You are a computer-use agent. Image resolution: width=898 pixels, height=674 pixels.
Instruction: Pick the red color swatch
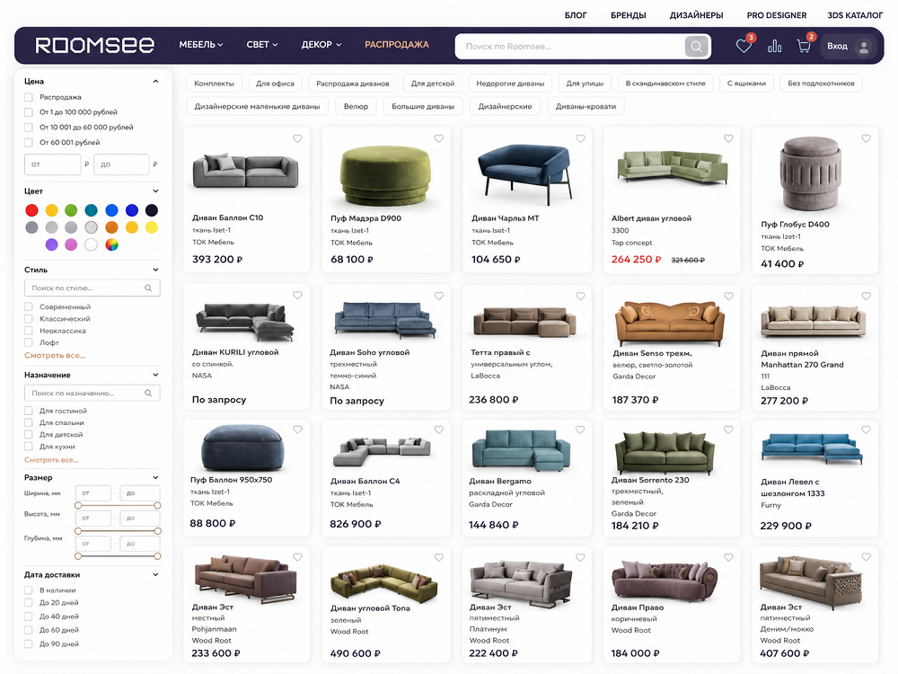tap(32, 210)
